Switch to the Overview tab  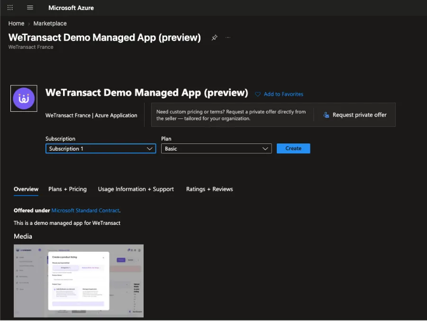pyautogui.click(x=26, y=189)
